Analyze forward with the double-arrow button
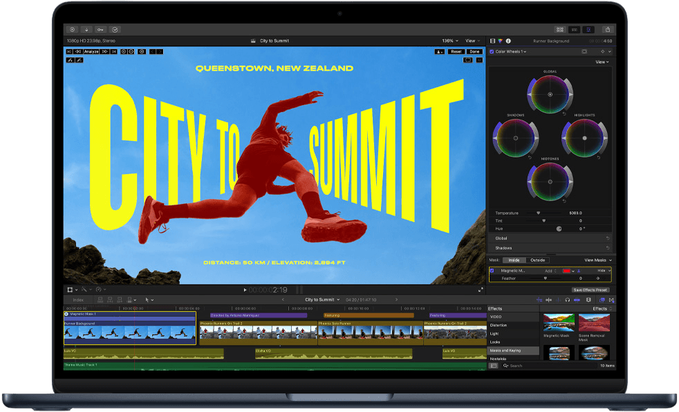 [x=105, y=51]
